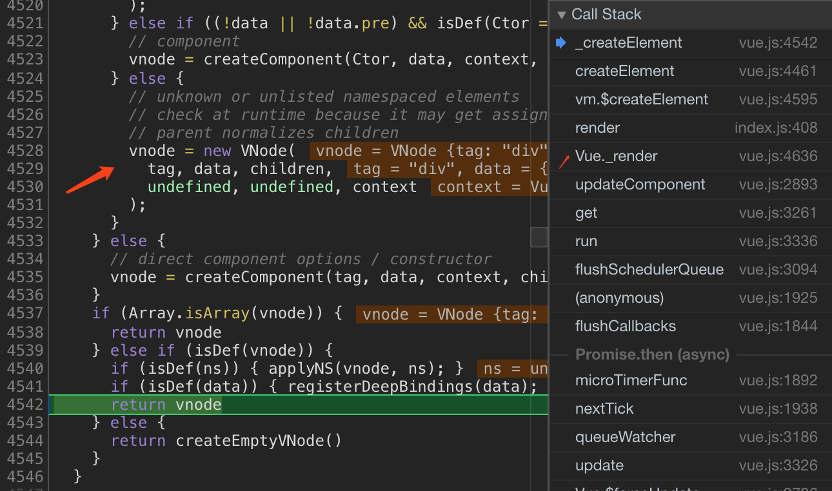Click the 'ns = un' inline value hint
This screenshot has width=832, height=491.
click(x=513, y=369)
